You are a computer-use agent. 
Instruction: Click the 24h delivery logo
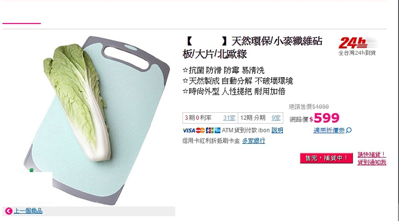[357, 46]
